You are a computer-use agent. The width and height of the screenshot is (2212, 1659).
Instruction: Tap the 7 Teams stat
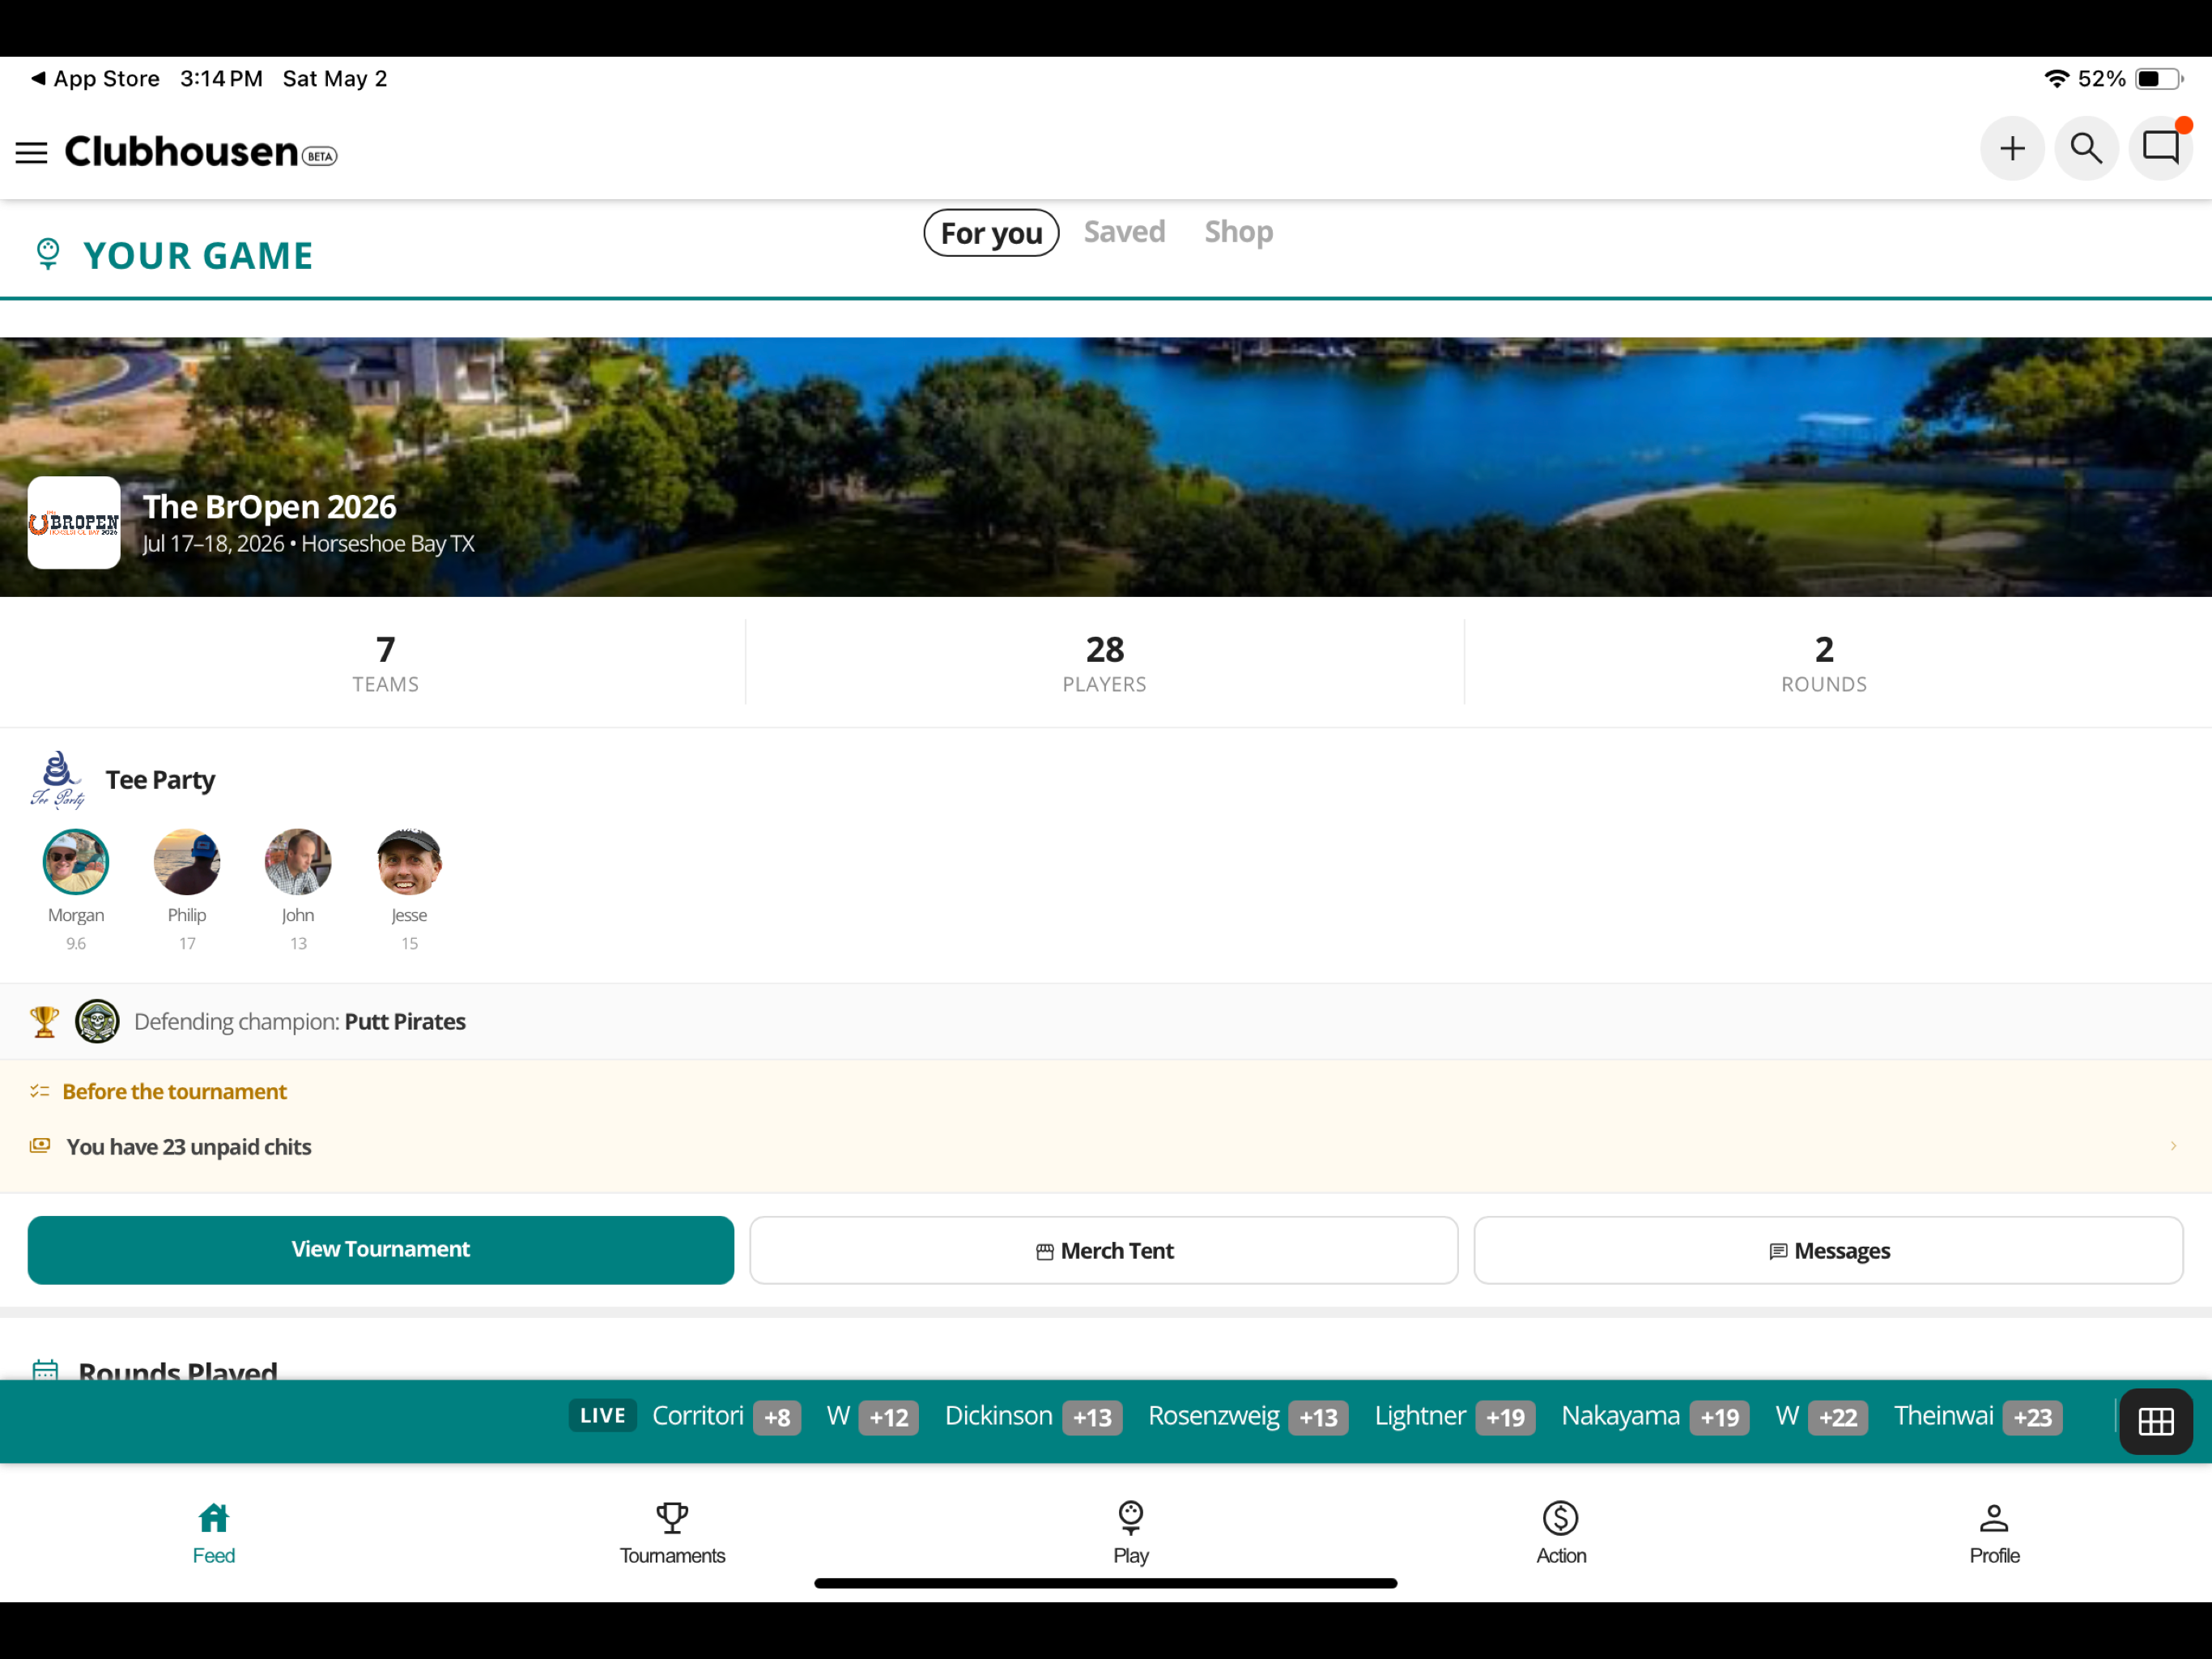point(385,663)
